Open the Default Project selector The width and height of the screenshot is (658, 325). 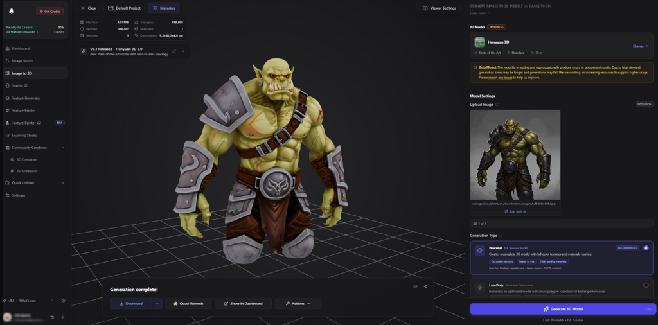[x=124, y=8]
